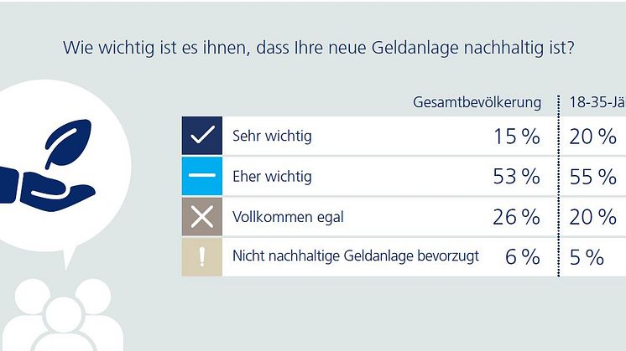Click the grey X icon
This screenshot has height=351, width=626.
click(201, 217)
